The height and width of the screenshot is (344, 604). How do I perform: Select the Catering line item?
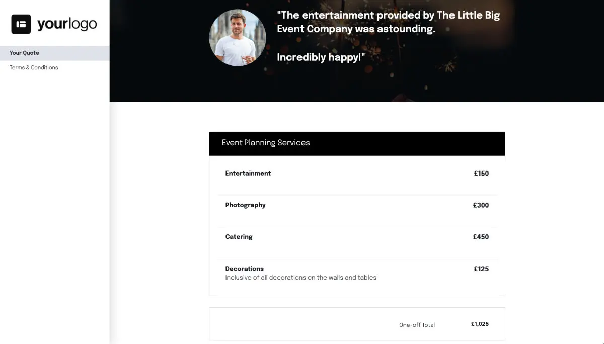coord(239,236)
